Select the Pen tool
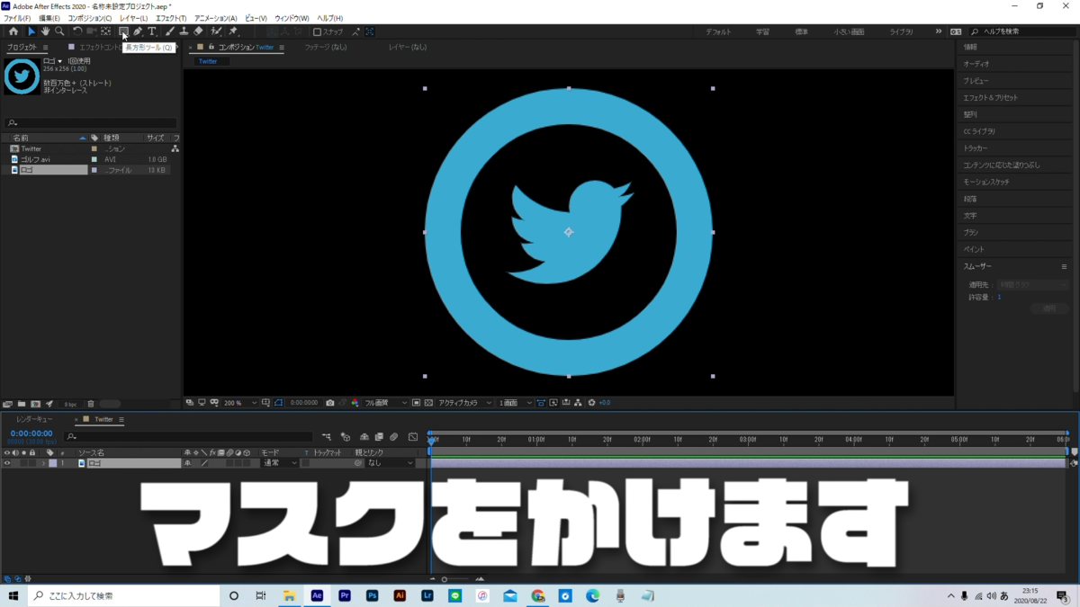The image size is (1080, 607). (138, 31)
